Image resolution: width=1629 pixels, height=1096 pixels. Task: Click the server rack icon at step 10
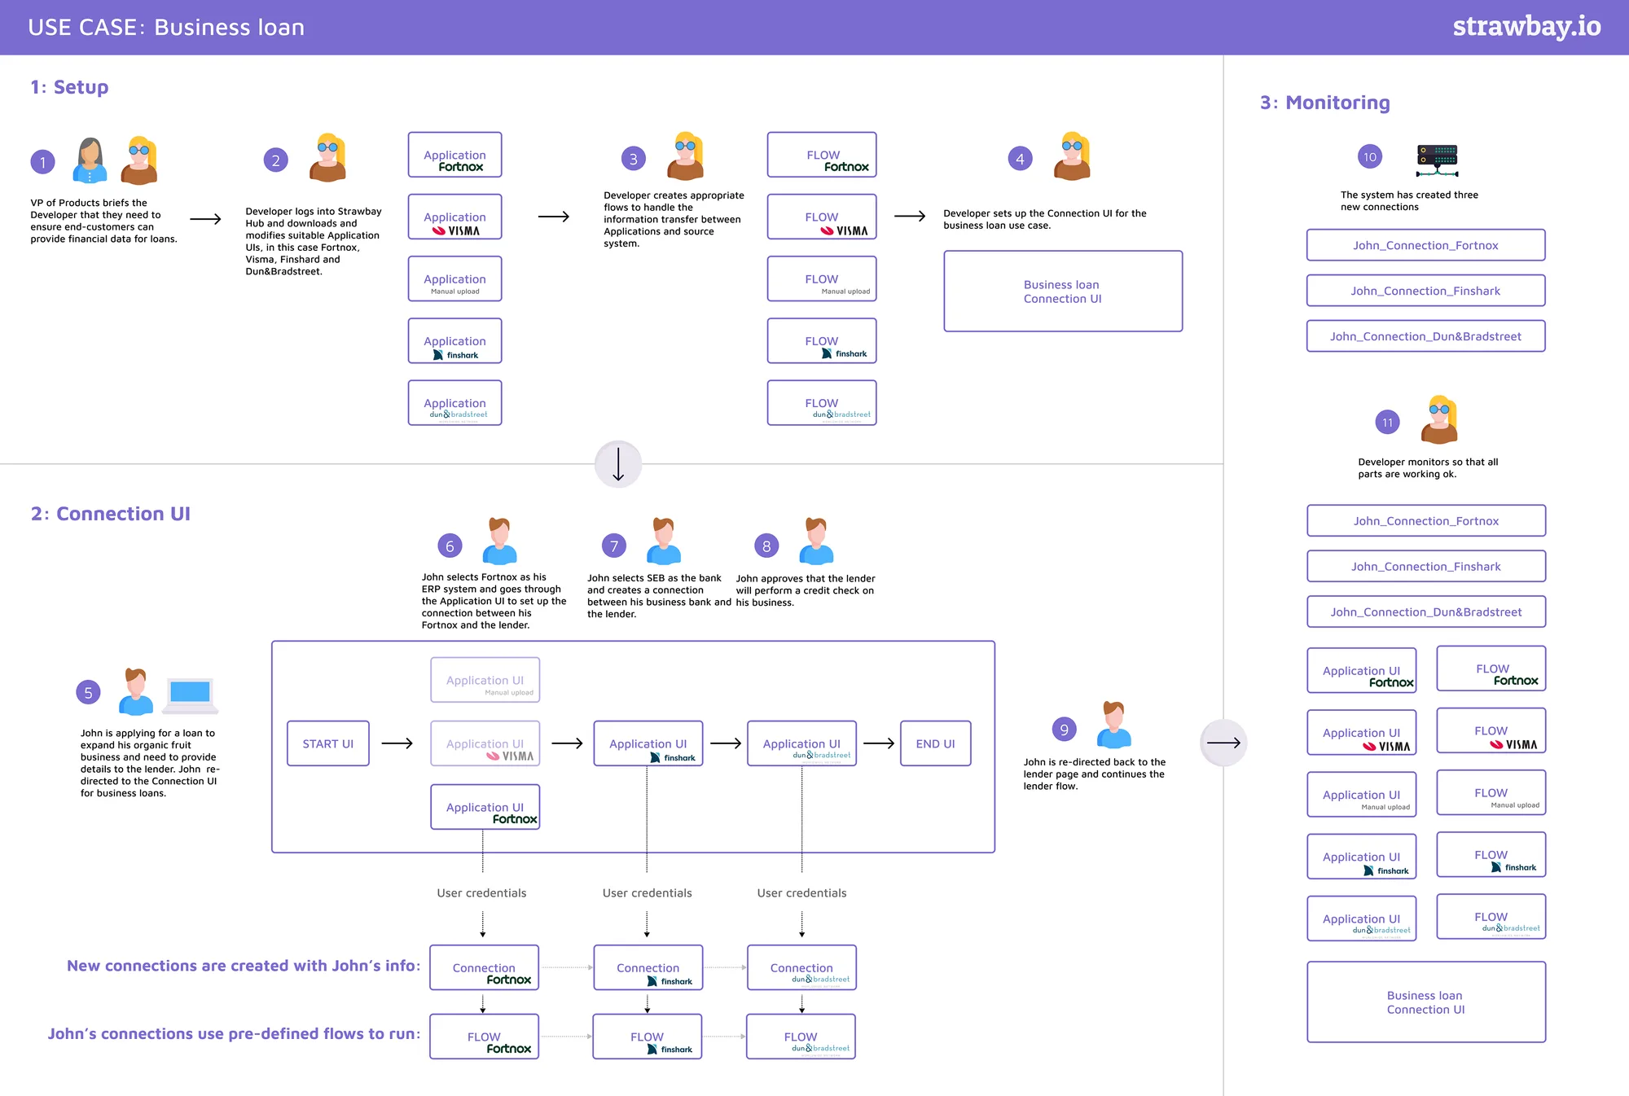(x=1438, y=160)
